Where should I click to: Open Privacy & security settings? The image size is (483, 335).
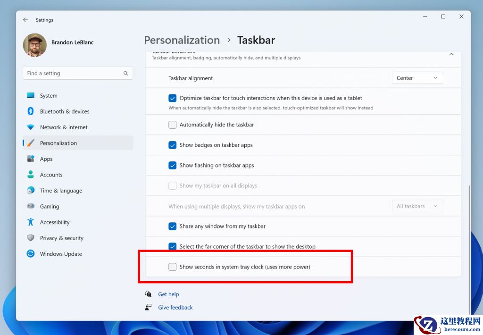(x=61, y=238)
